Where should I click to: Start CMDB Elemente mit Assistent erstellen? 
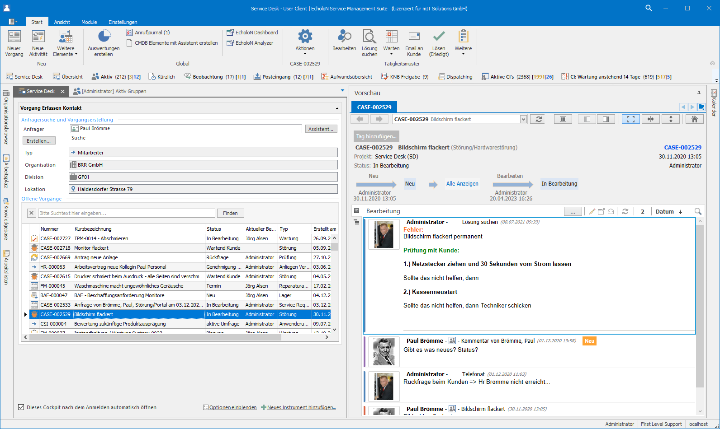tap(172, 43)
